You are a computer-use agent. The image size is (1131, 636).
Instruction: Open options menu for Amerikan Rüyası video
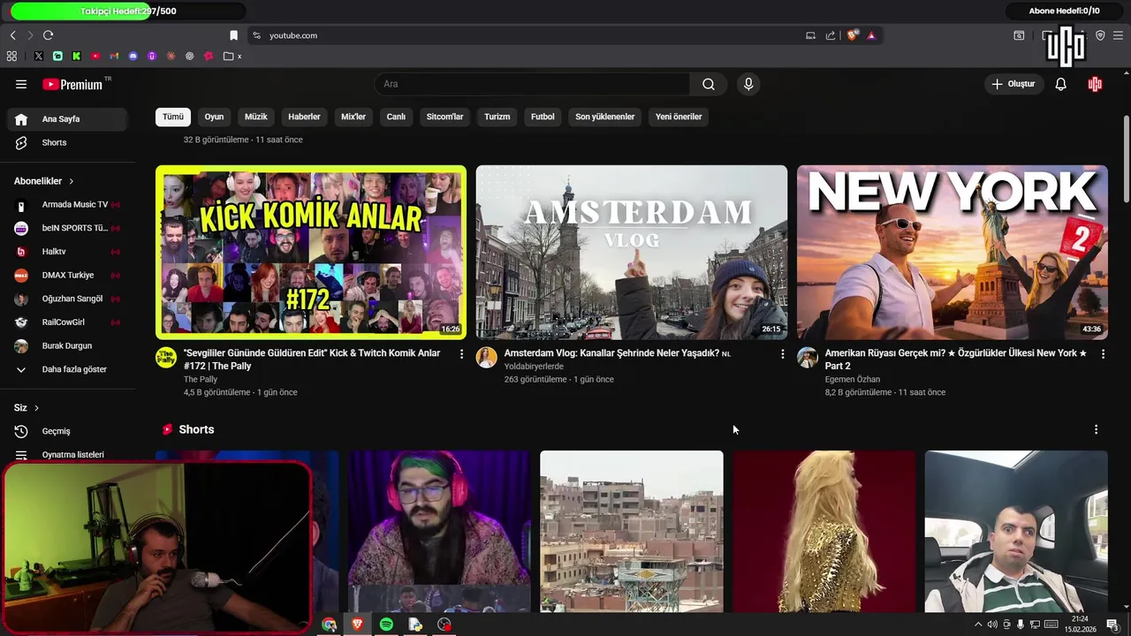(1103, 353)
